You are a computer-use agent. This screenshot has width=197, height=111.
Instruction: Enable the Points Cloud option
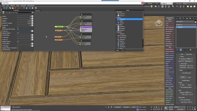179,64
